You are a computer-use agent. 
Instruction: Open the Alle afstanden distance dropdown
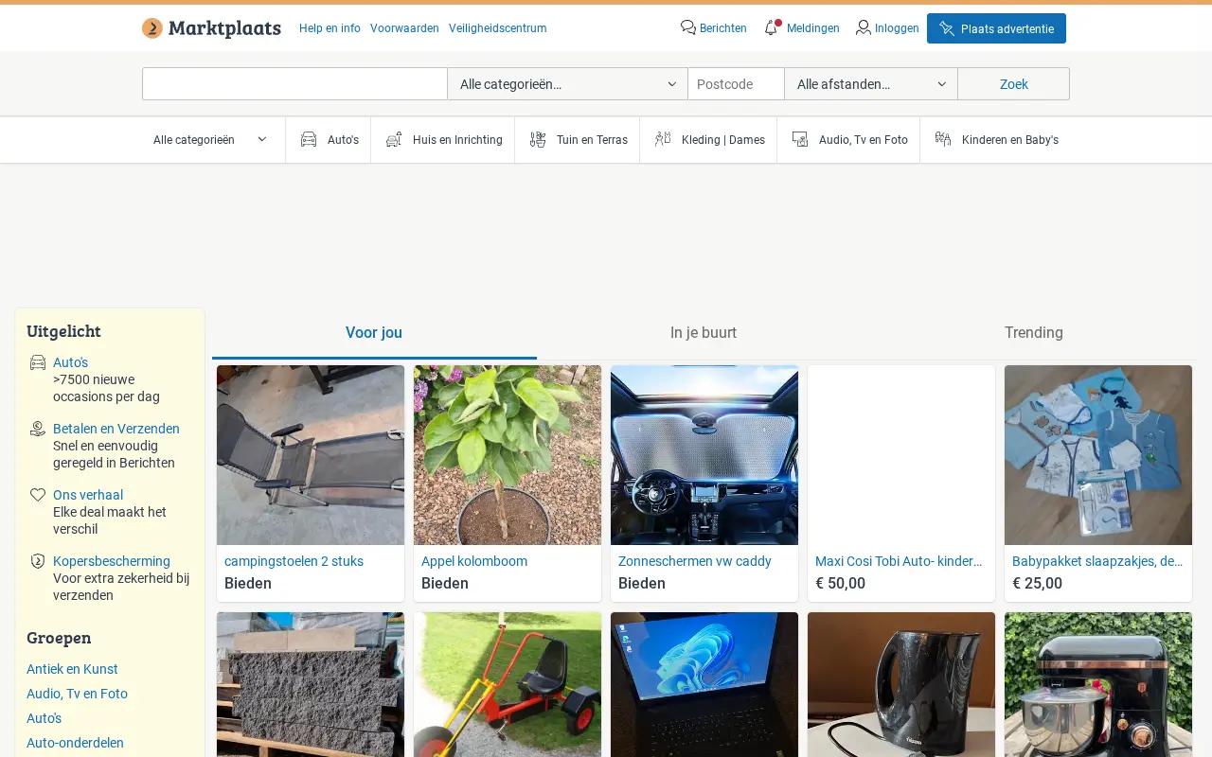pyautogui.click(x=870, y=83)
